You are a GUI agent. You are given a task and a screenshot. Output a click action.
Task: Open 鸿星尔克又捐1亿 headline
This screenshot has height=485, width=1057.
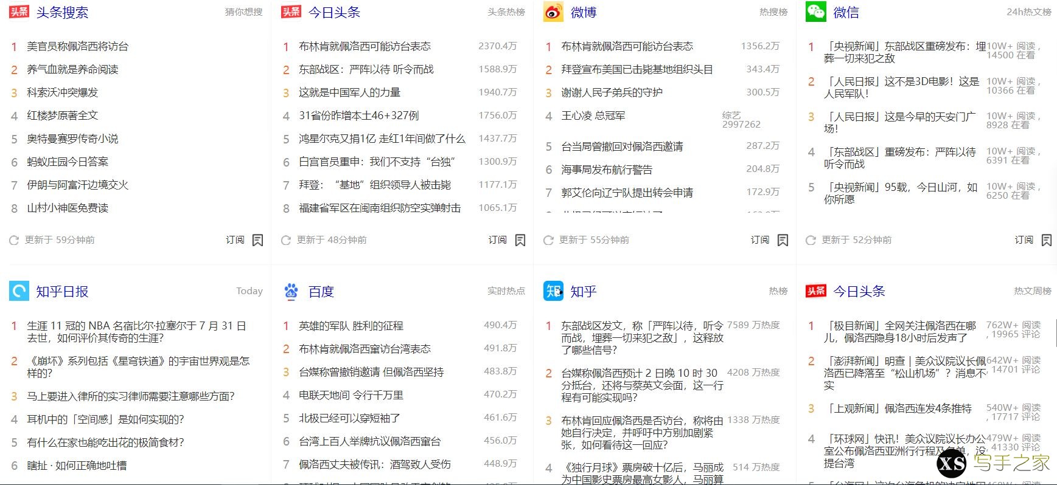[x=382, y=139]
